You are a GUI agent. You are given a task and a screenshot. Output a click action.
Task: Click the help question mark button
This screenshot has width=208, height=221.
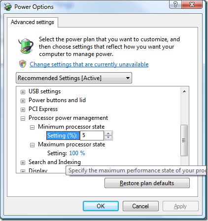click(x=175, y=4)
